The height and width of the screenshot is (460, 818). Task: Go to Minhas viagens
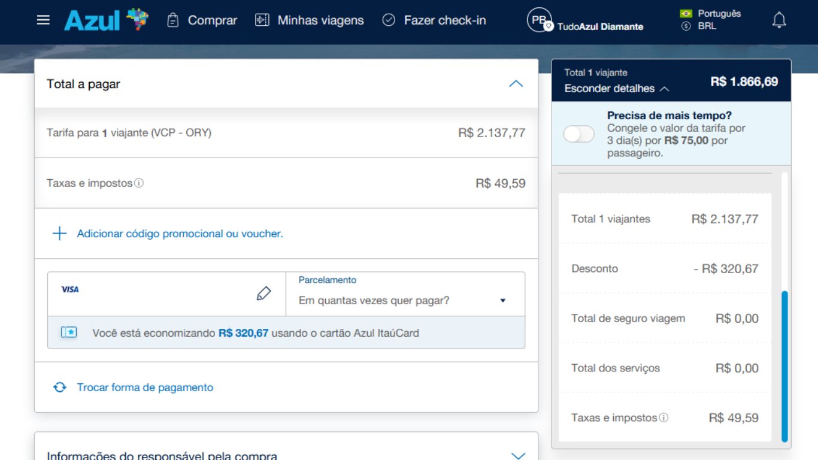click(x=320, y=20)
